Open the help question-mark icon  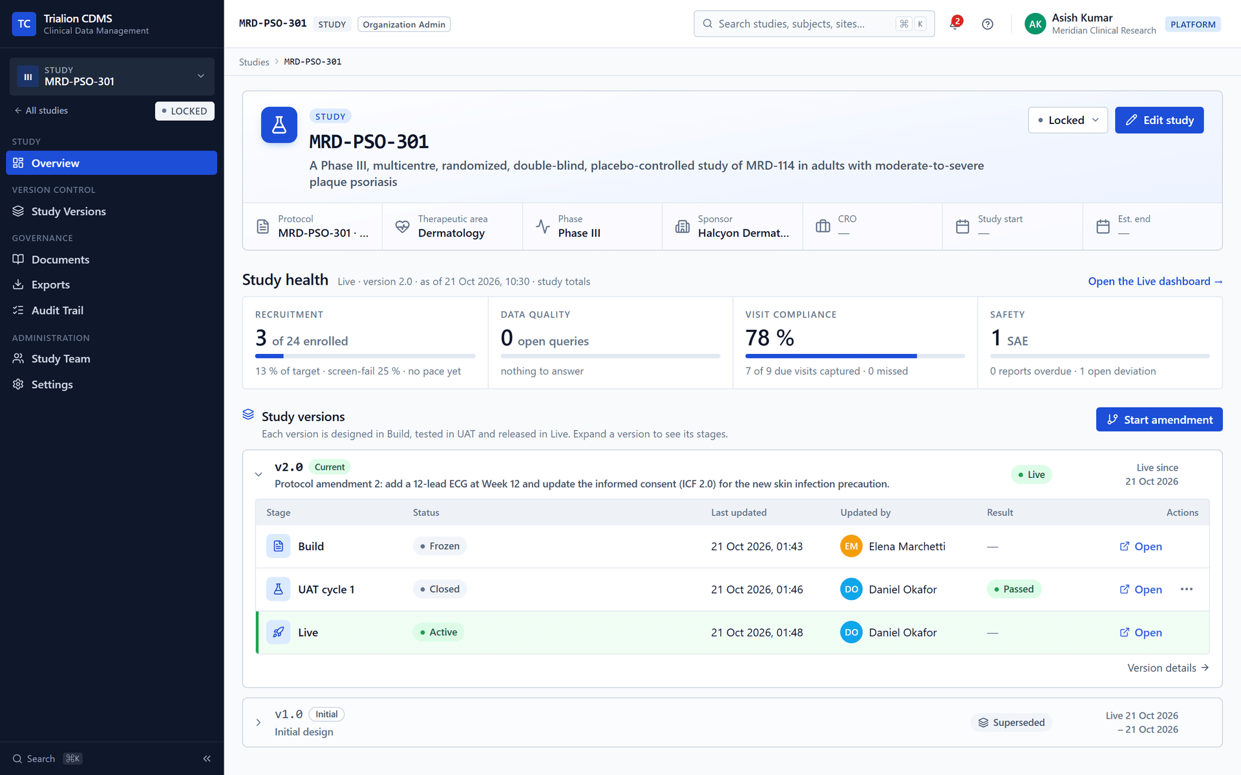point(987,24)
